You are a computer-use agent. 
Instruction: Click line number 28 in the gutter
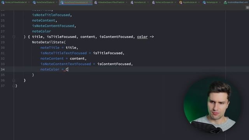pyautogui.click(x=3, y=37)
